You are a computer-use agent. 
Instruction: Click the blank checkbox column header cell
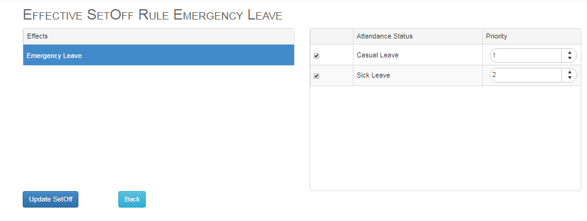(x=331, y=37)
